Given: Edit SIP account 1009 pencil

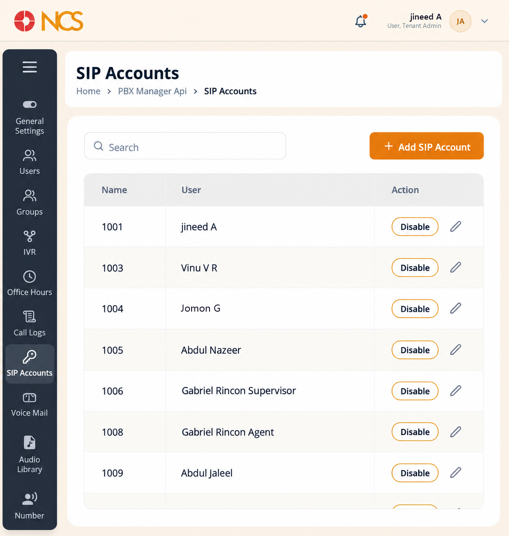Looking at the screenshot, I should 456,472.
